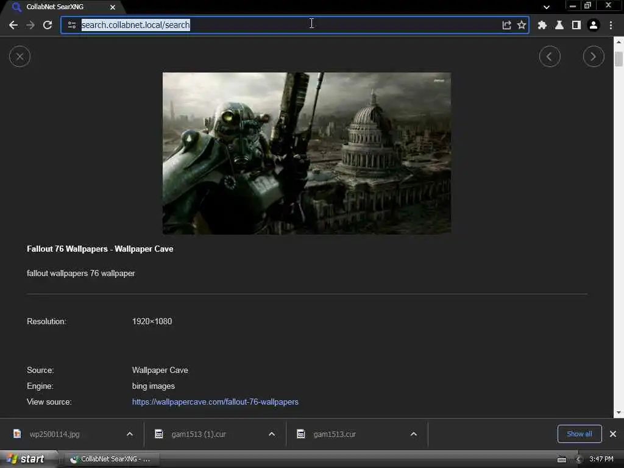
Task: Open the Windows start menu
Action: [x=28, y=459]
